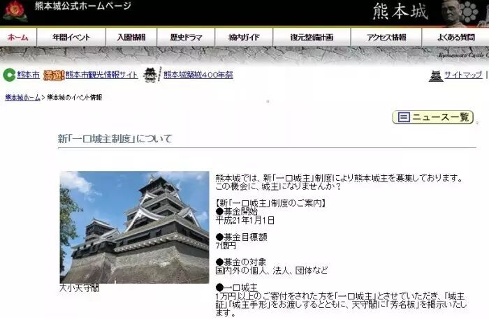The width and height of the screenshot is (489, 319).
Task: Click the orange 満遊 tourism badge icon
Action: click(54, 75)
